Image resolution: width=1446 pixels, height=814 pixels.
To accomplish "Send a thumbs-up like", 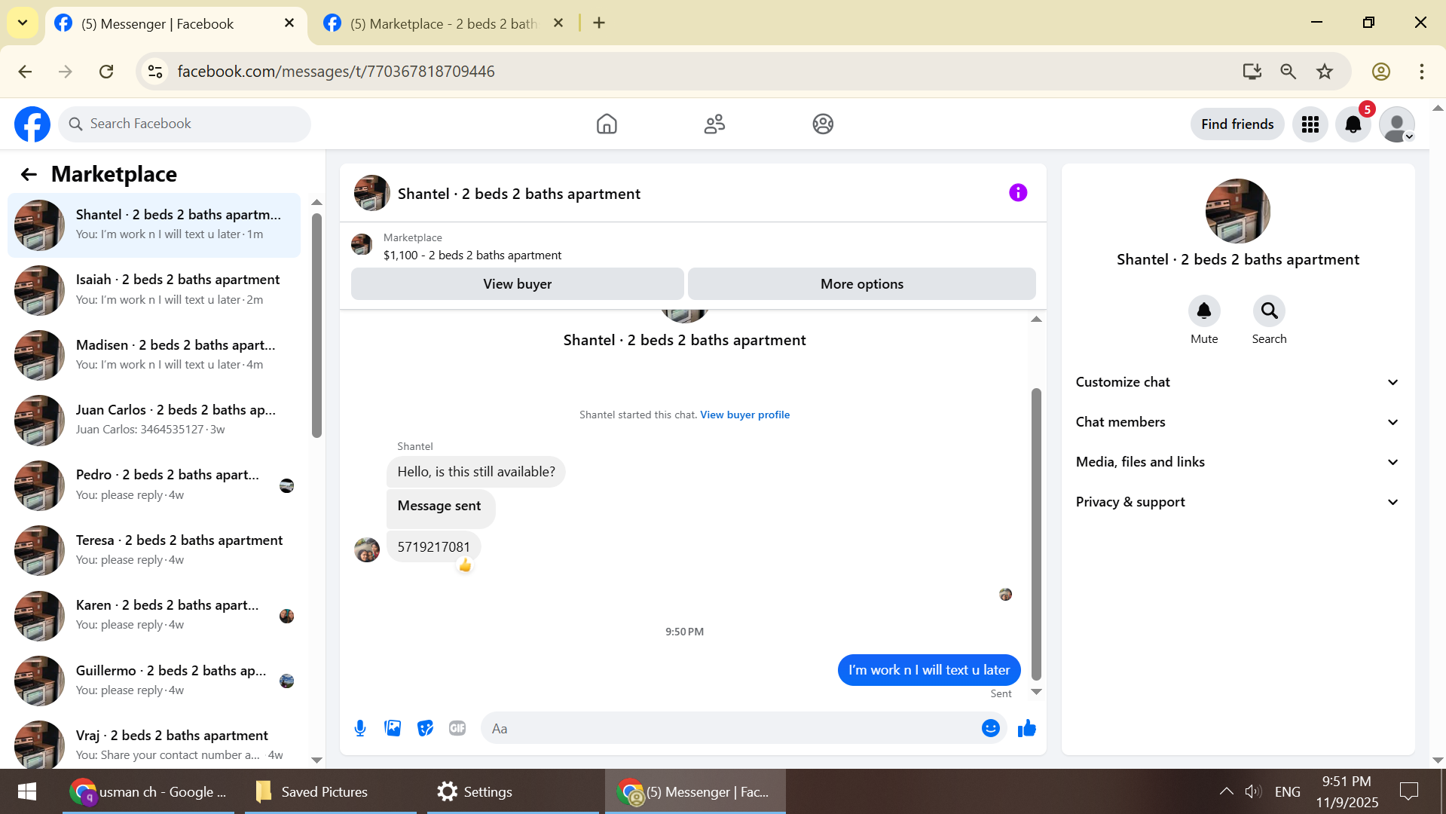I will tap(1027, 728).
